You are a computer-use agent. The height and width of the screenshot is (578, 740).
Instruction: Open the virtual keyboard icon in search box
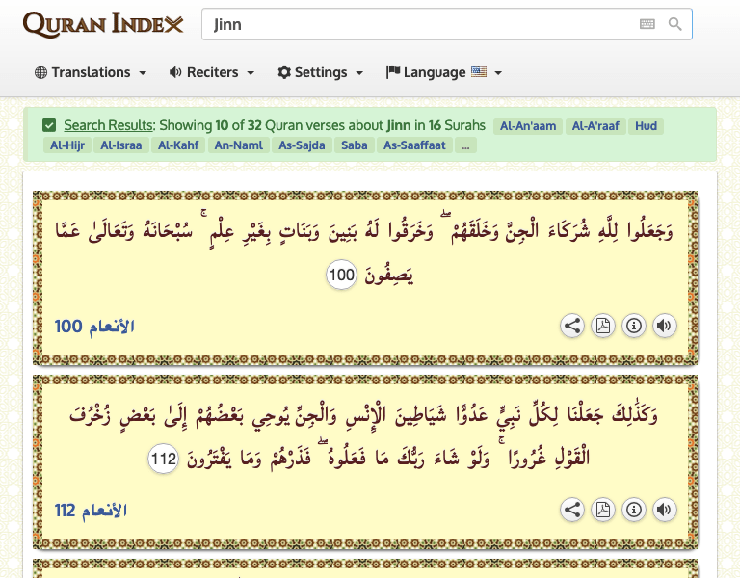(x=647, y=24)
